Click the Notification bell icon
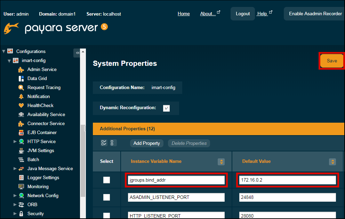 pos(21,97)
